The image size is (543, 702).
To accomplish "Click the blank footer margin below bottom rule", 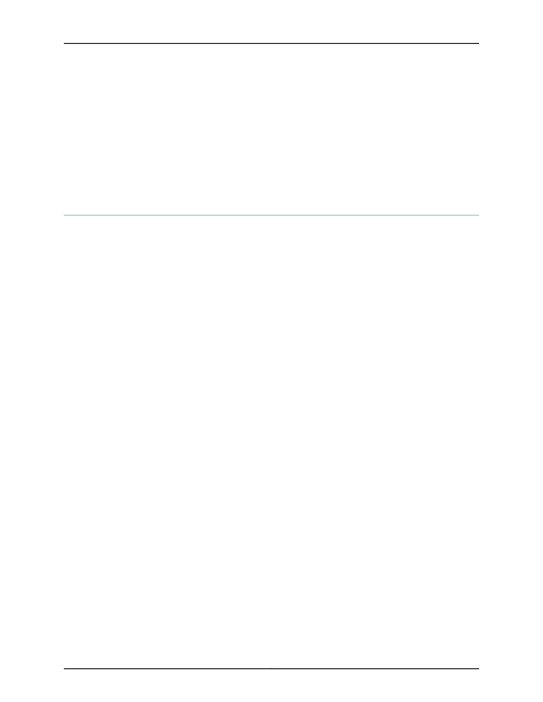I will coord(271,686).
